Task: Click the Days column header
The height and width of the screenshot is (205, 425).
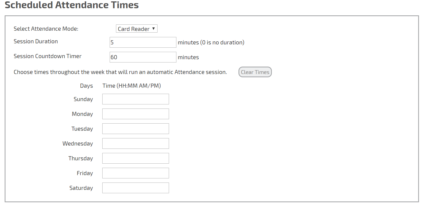Action: [86, 86]
